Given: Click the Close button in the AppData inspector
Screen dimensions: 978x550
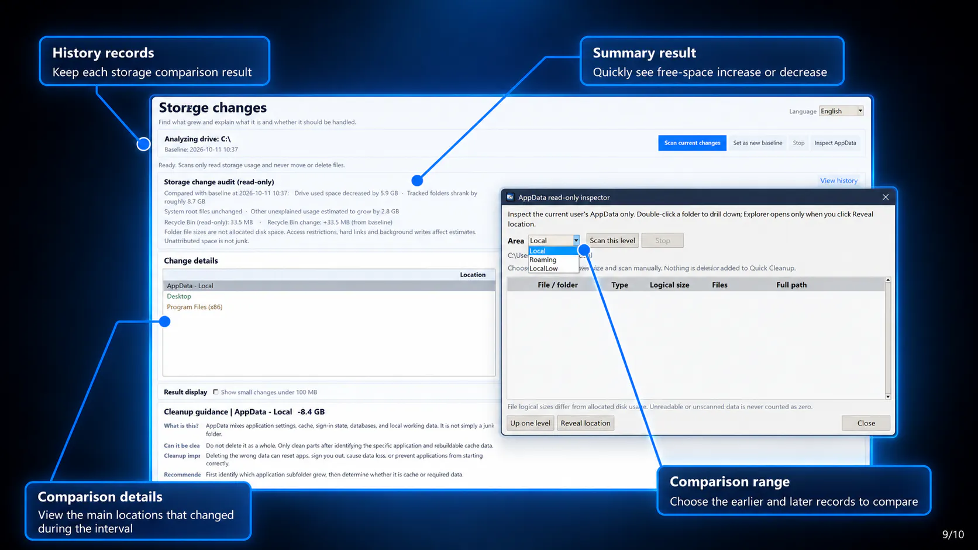Looking at the screenshot, I should pyautogui.click(x=866, y=423).
